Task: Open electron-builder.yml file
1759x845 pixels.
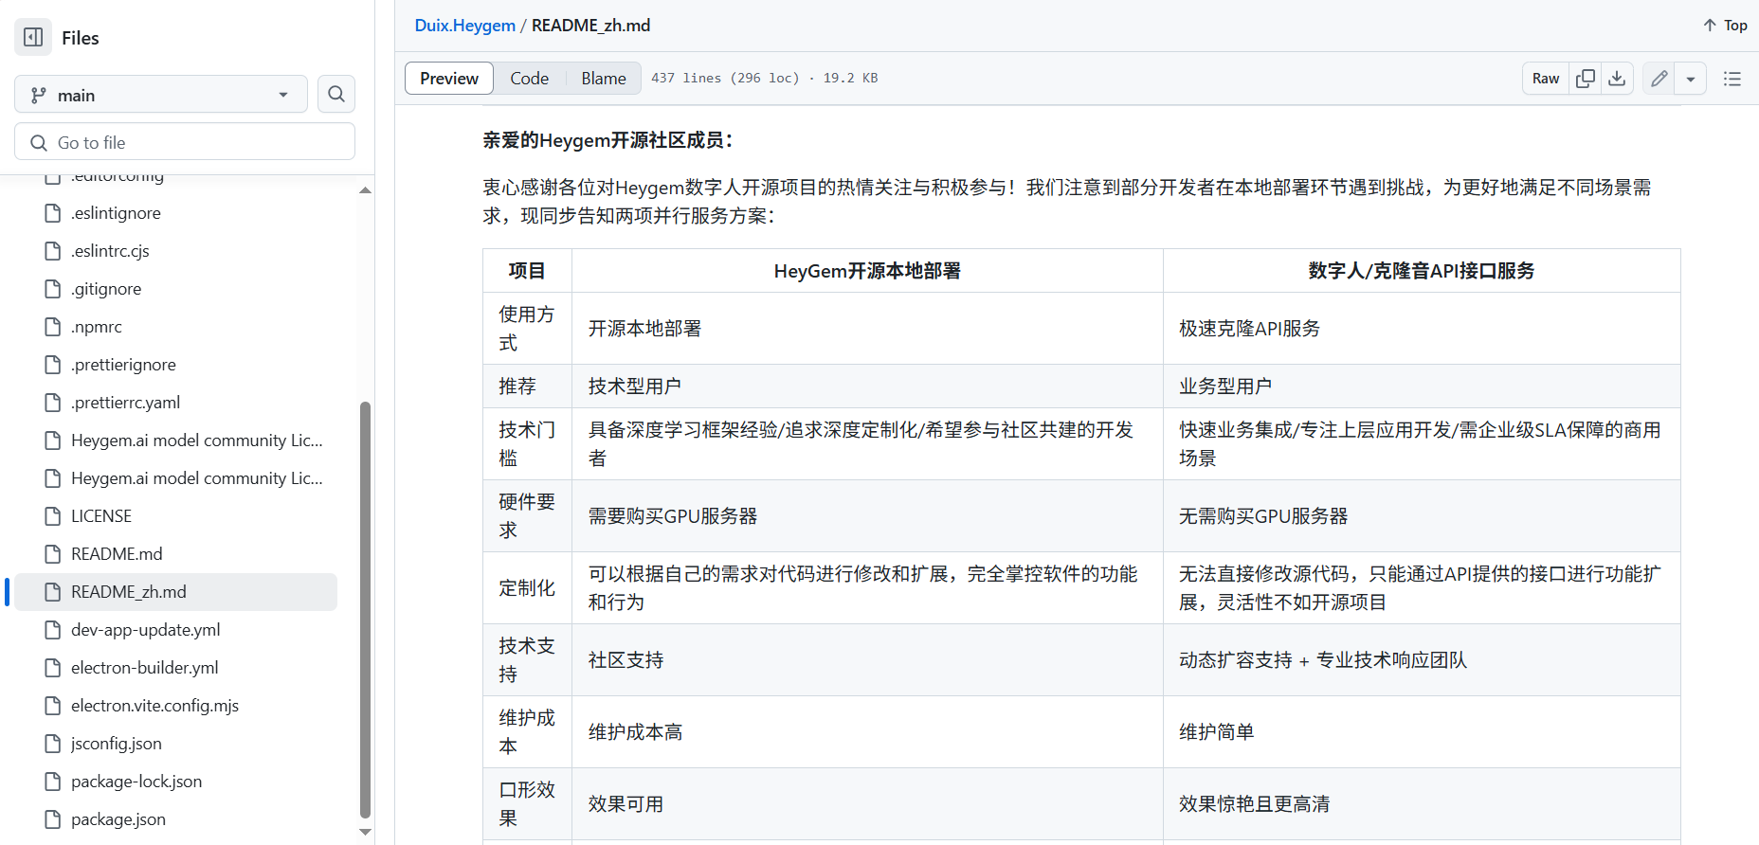Action: [x=144, y=668]
